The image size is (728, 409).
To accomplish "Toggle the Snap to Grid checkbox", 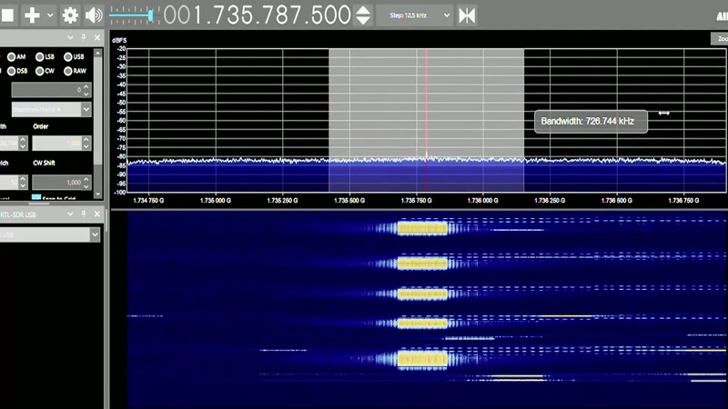I will (36, 197).
